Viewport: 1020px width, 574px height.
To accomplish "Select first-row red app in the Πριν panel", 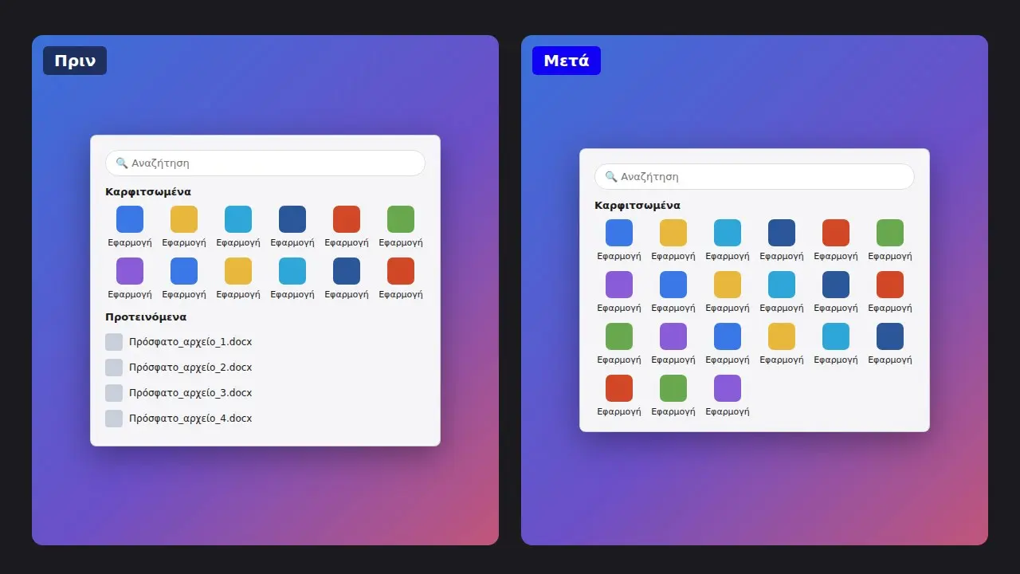I will 347,219.
